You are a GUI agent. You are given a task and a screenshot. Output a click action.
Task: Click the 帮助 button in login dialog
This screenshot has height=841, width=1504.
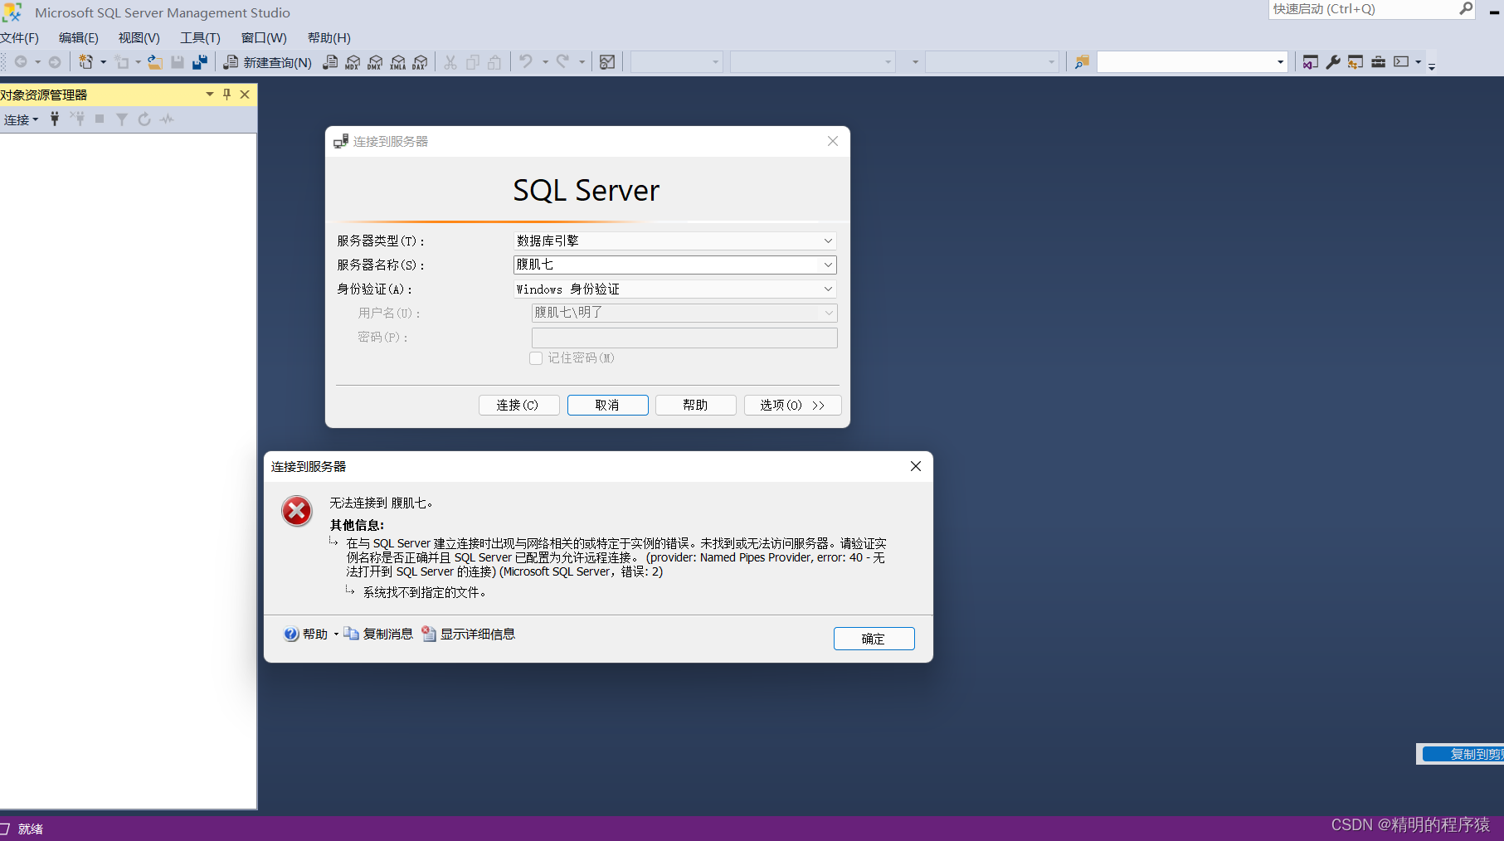point(695,405)
